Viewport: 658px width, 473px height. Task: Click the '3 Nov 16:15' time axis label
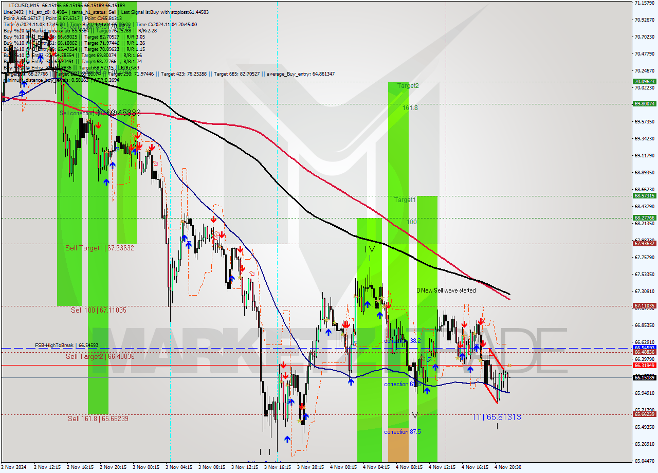tap(278, 467)
